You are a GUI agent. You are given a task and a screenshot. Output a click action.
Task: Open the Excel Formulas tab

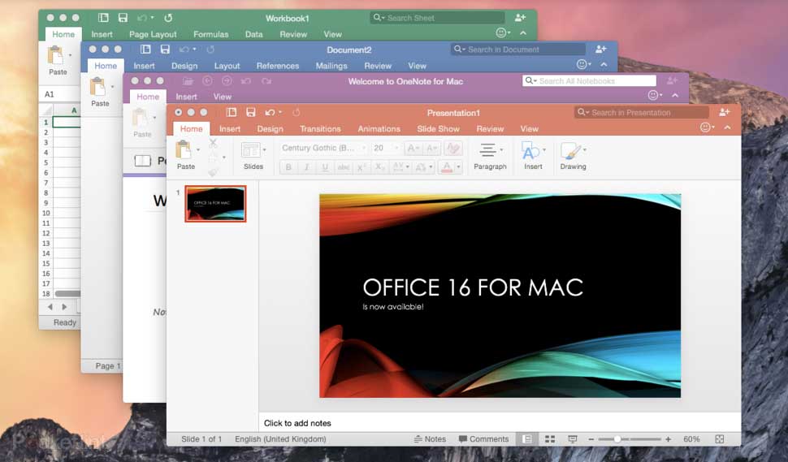(x=210, y=35)
